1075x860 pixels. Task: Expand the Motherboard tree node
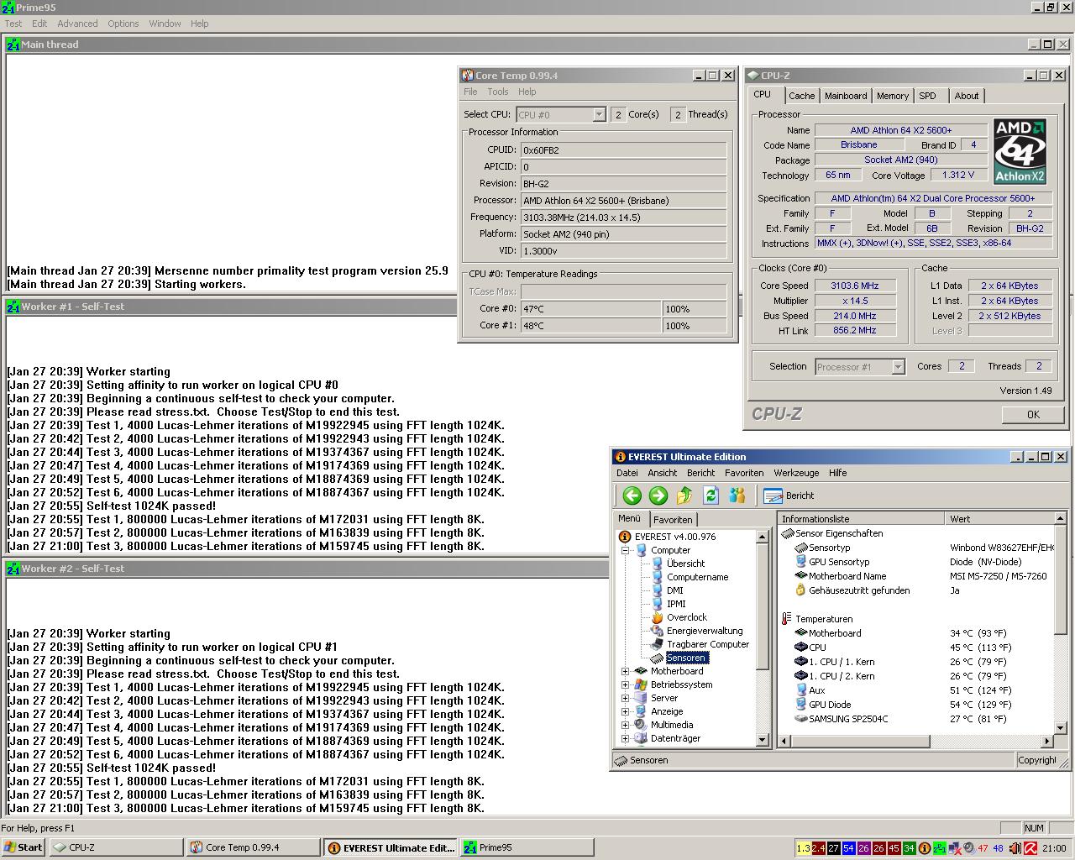tap(625, 671)
